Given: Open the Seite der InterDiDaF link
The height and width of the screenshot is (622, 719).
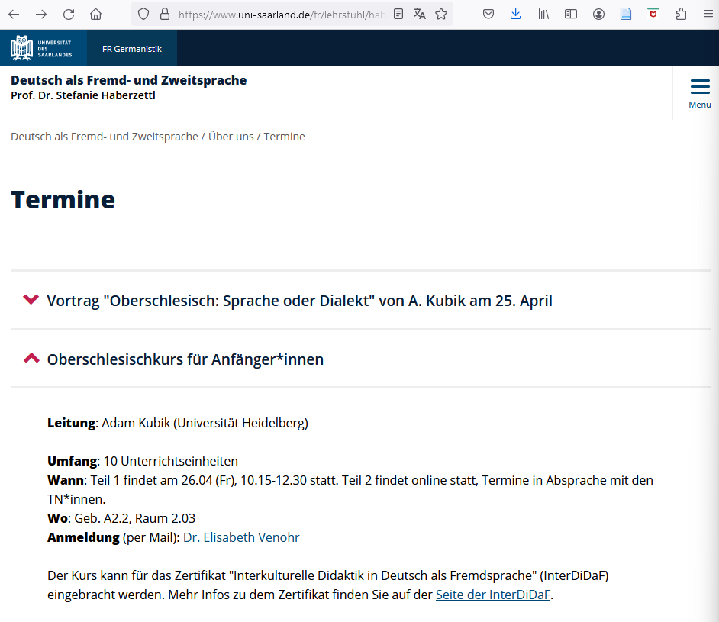Looking at the screenshot, I should (x=493, y=595).
